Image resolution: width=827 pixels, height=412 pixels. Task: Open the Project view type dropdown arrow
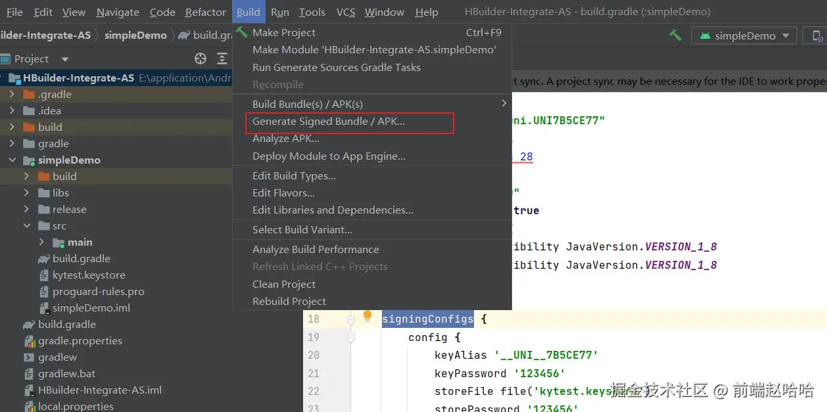click(64, 59)
